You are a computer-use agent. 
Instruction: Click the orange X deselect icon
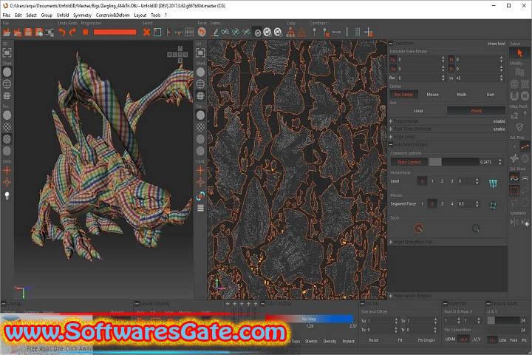point(146,33)
